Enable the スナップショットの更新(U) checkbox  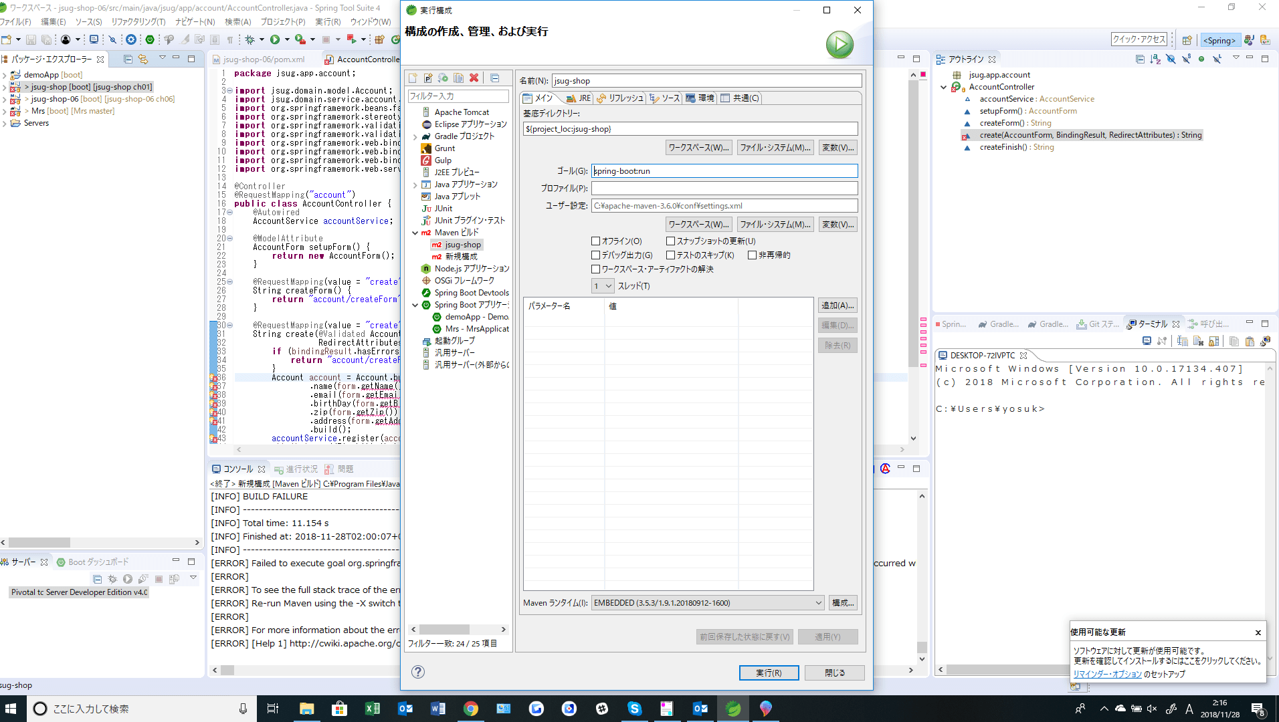point(670,241)
